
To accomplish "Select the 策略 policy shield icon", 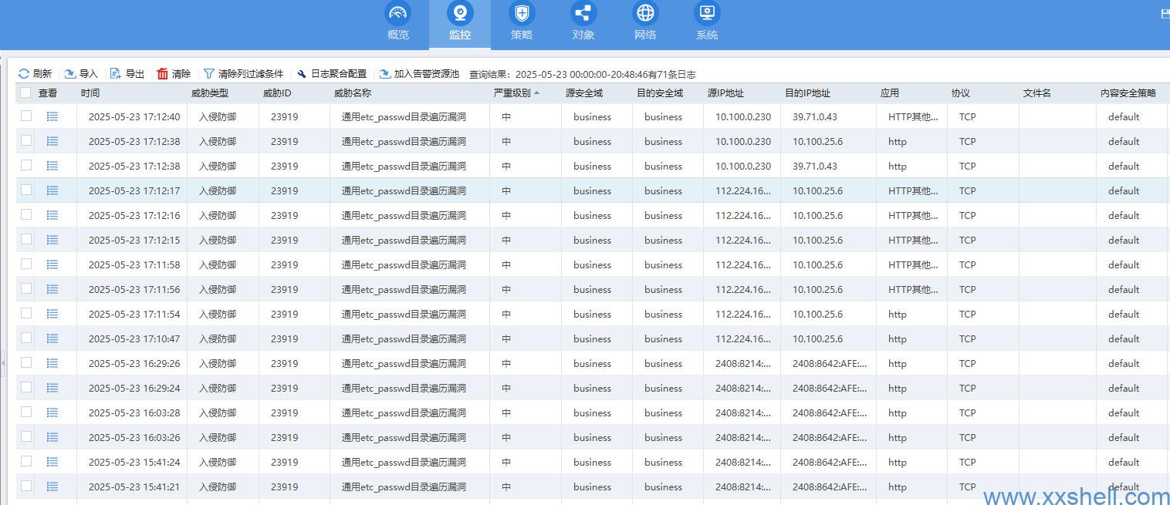I will pos(522,14).
